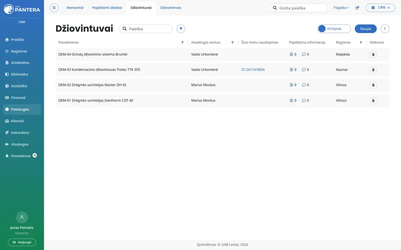Click the share/export icon next to Pagalba
This screenshot has width=401, height=250.
point(357,8)
